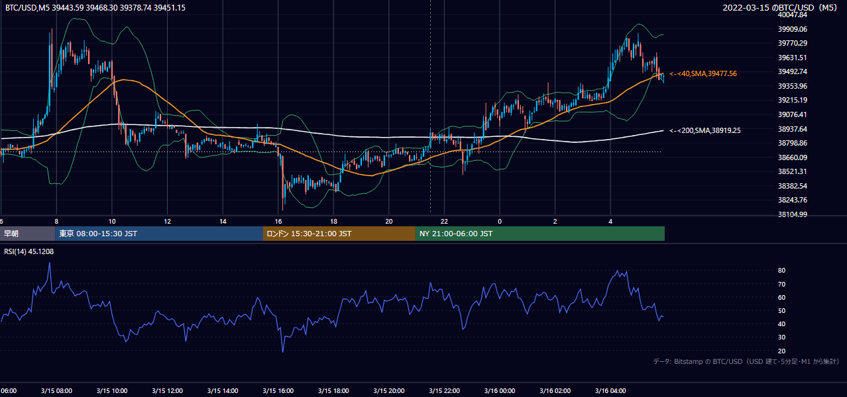Click price axis label 39909.06
The image size is (847, 397).
793,29
